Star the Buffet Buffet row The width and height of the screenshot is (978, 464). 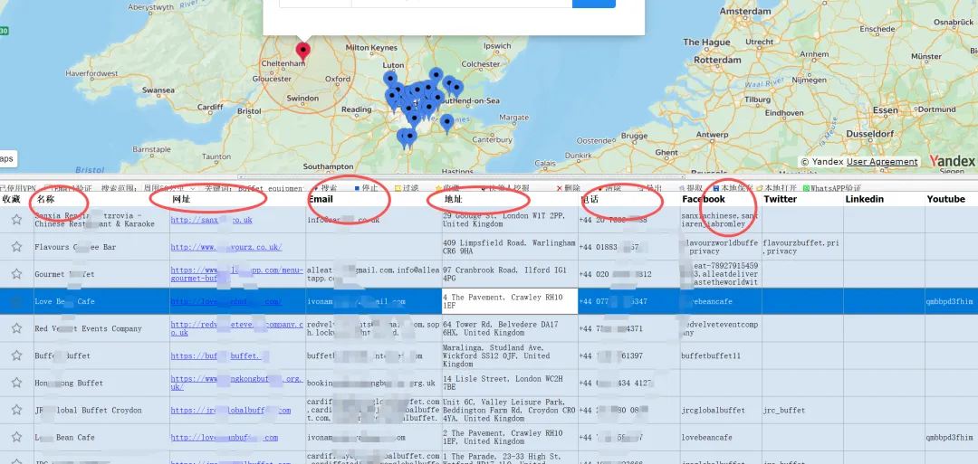coord(16,355)
